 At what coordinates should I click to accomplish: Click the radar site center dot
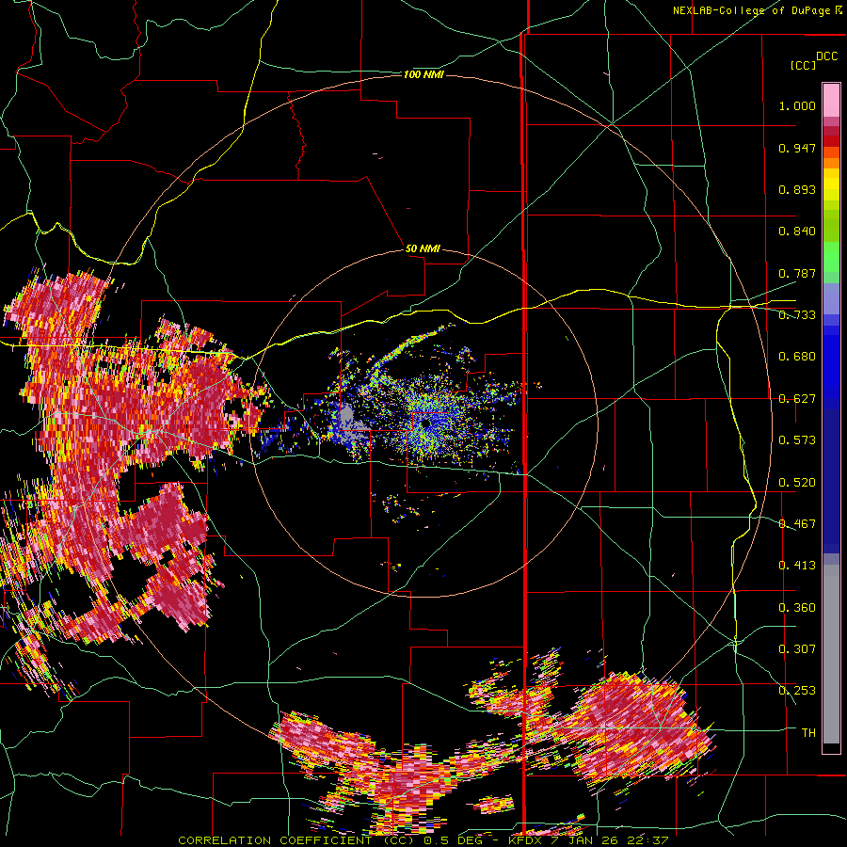pyautogui.click(x=425, y=423)
